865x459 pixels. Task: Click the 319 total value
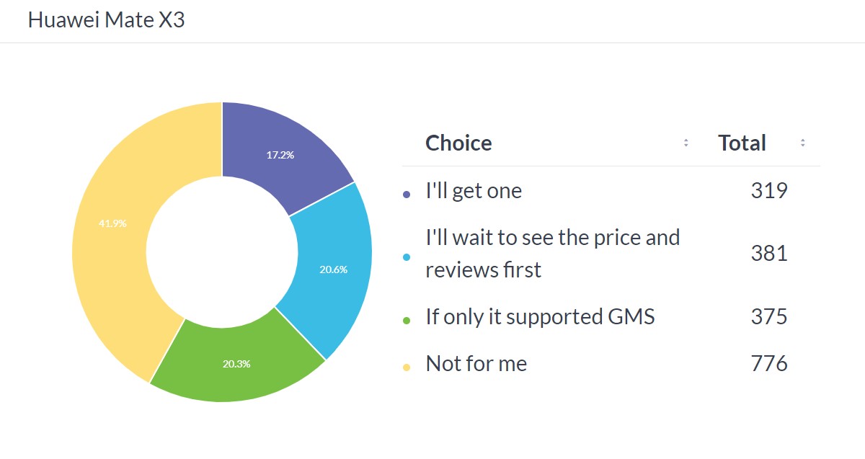(768, 191)
